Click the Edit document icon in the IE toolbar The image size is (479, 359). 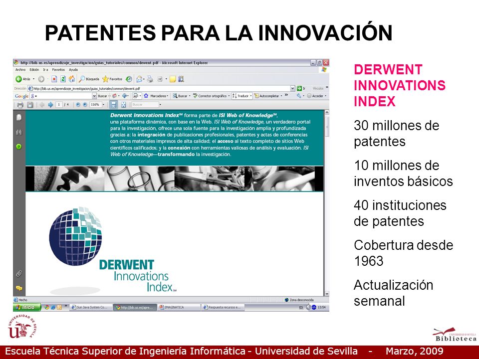coord(160,79)
